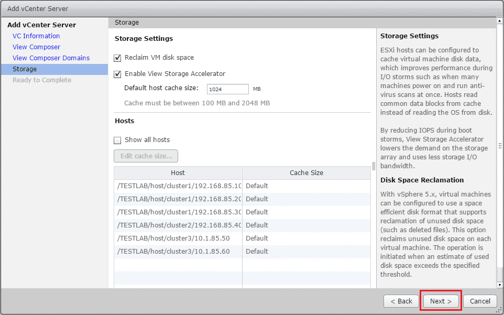504x315 pixels.
Task: Enable Show all hosts checkbox
Action: 117,140
